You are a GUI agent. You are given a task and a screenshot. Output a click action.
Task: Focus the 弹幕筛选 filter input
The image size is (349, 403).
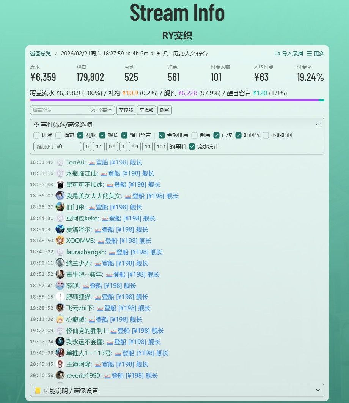point(72,110)
